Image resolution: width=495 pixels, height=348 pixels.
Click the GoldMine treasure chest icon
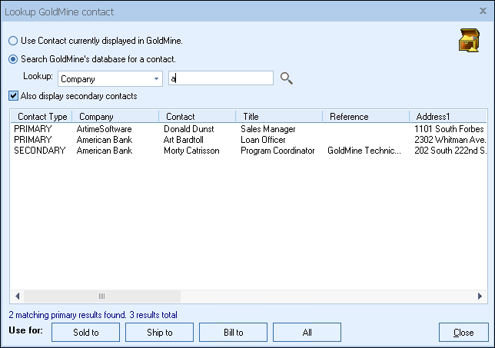[468, 40]
